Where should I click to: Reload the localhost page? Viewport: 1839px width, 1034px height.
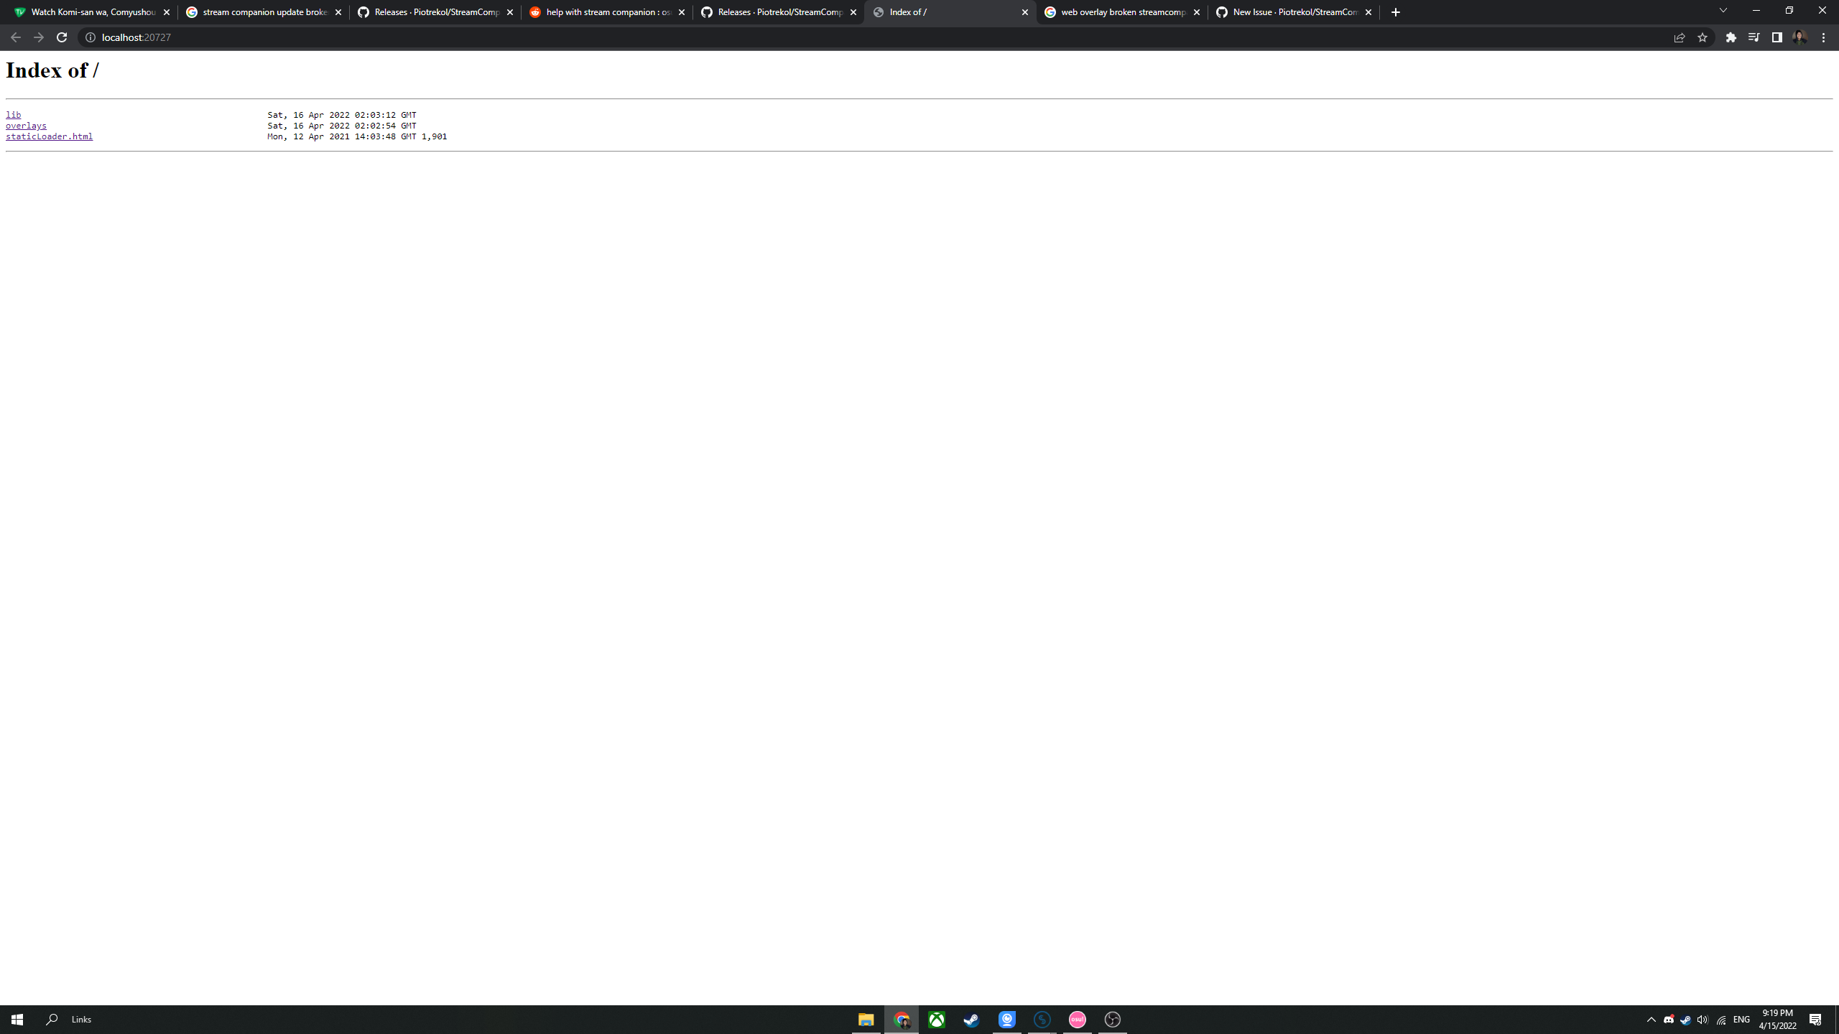click(62, 37)
